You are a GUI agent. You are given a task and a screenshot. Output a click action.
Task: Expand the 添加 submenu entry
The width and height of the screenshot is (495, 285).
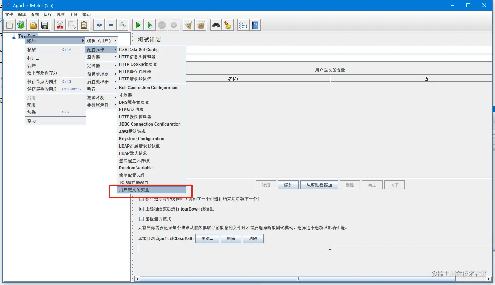click(55, 41)
